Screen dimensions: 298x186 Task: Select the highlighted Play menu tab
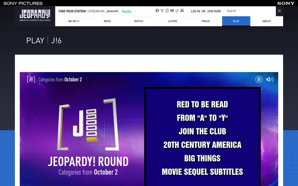236,21
